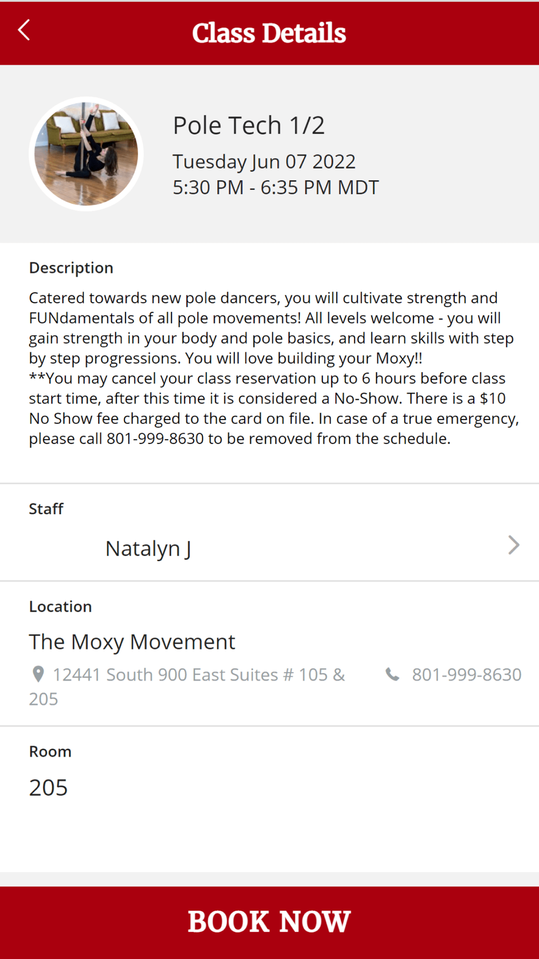This screenshot has width=539, height=959.
Task: Tap The Moxy Movement location name
Action: [x=132, y=642]
